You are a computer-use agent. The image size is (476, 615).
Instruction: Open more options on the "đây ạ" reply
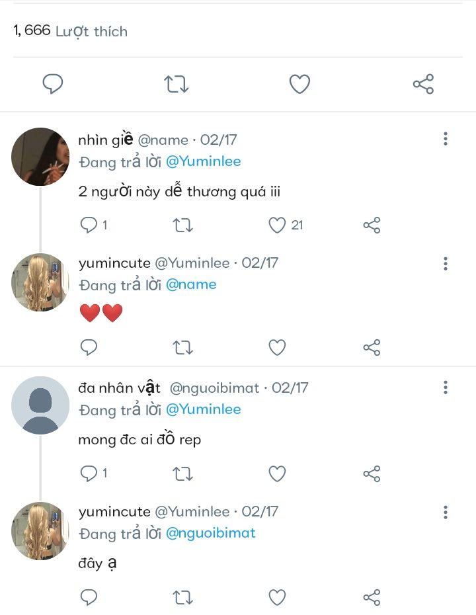446,512
